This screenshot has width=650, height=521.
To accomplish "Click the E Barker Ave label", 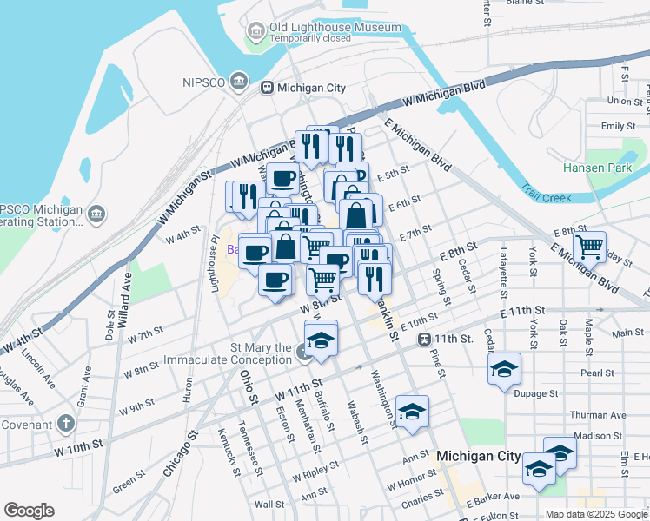I will pyautogui.click(x=493, y=500).
